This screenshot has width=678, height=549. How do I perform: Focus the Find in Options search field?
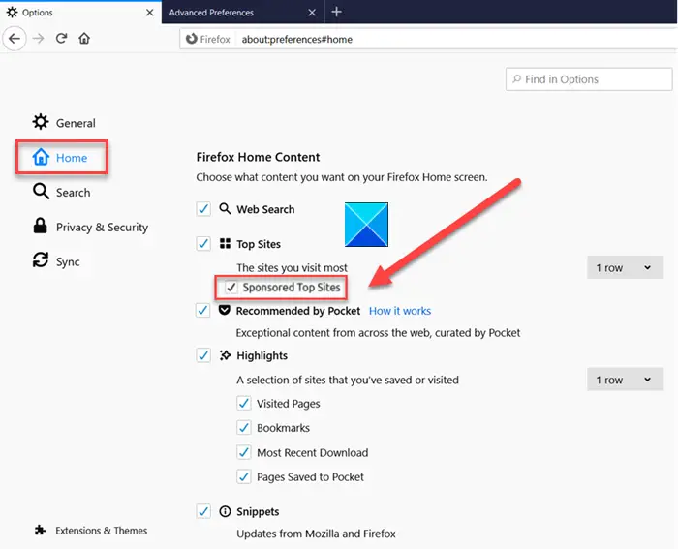(589, 79)
